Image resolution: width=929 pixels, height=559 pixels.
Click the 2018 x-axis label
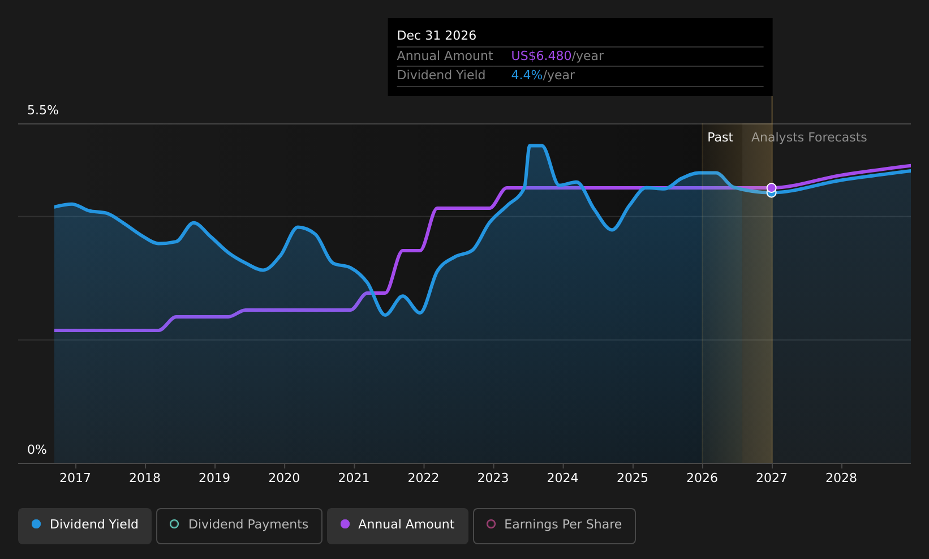pos(145,478)
